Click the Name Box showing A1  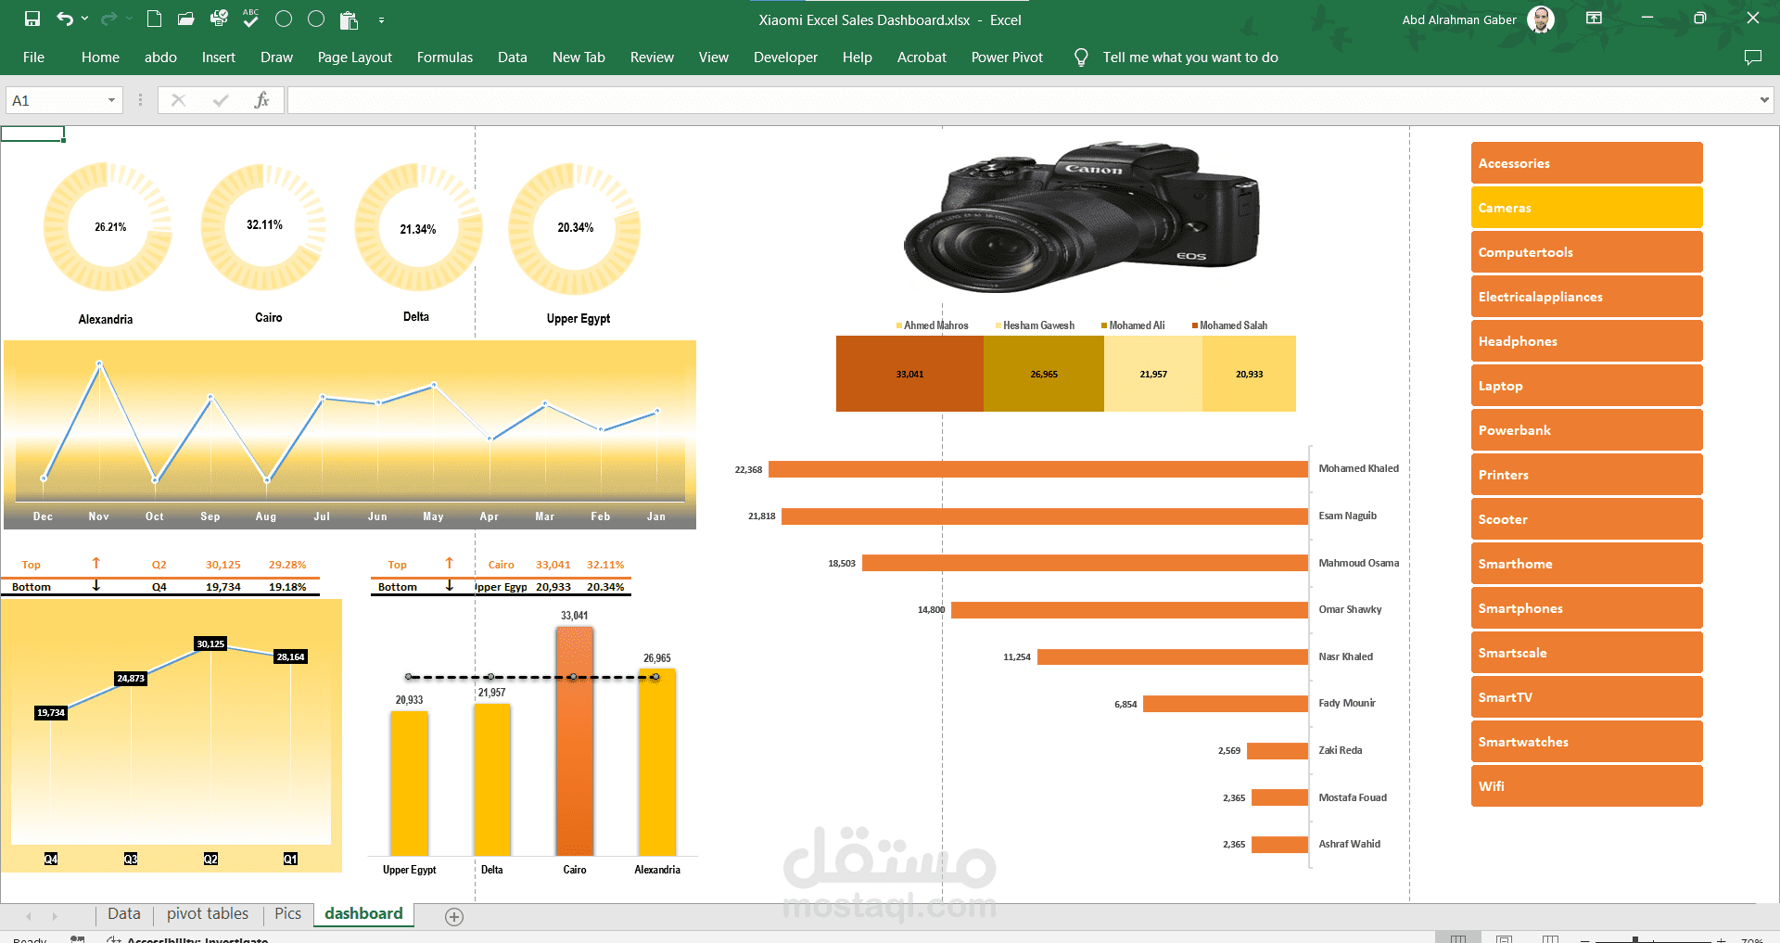click(x=54, y=100)
